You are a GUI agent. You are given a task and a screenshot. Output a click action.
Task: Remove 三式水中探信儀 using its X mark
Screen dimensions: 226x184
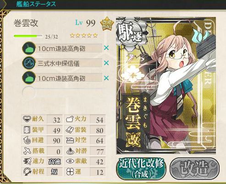(x=106, y=63)
